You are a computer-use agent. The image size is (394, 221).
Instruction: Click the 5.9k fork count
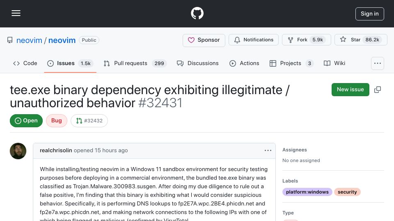pos(318,40)
